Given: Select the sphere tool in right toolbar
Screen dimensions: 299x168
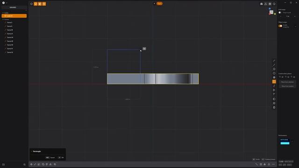Looking at the screenshot, I should 274,99.
